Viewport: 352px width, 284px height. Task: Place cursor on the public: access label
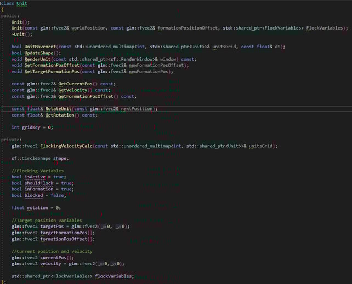10,16
